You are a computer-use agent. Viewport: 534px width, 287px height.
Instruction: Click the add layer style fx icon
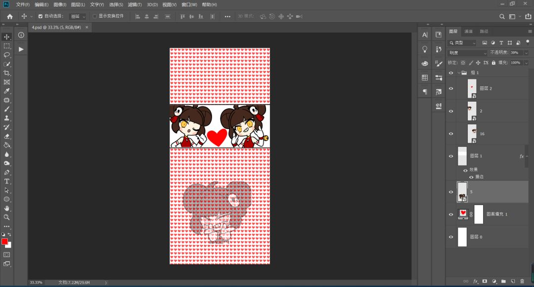point(476,281)
